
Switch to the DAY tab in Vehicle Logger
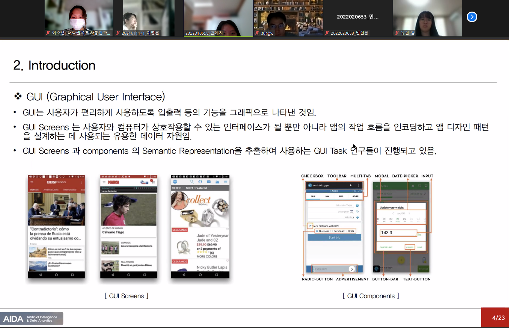327,196
